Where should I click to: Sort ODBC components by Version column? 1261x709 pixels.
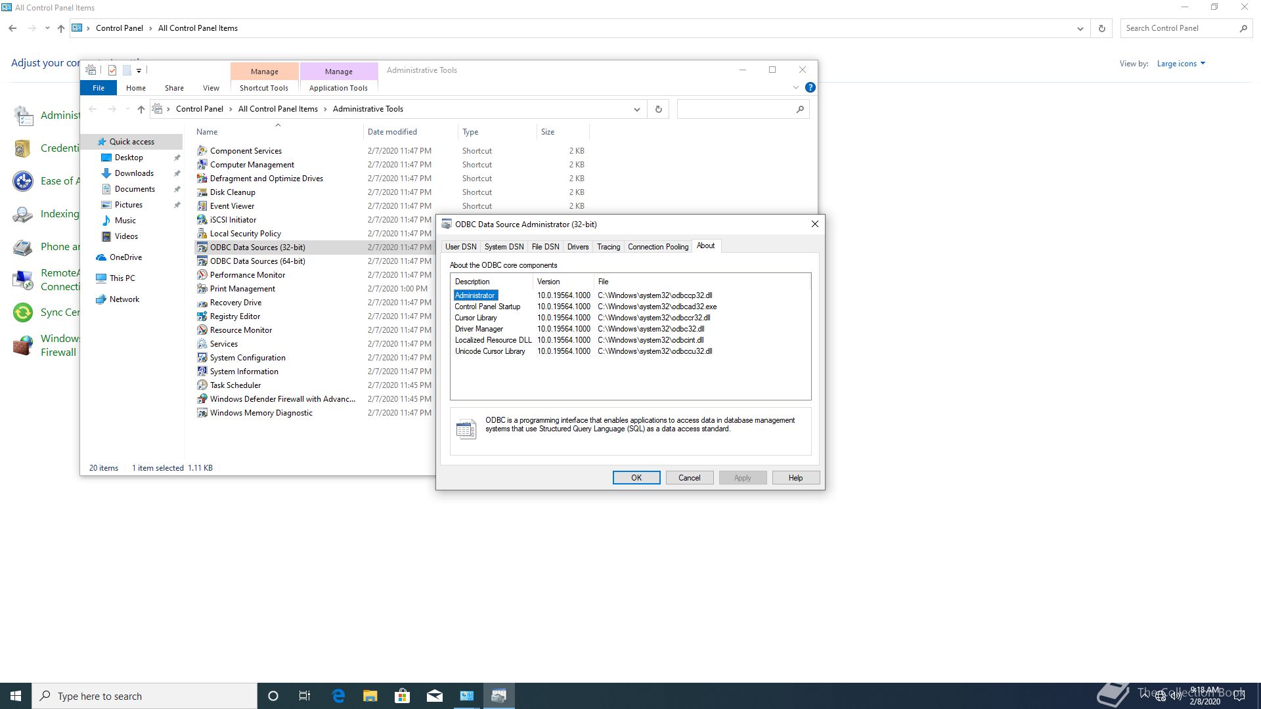click(x=563, y=282)
